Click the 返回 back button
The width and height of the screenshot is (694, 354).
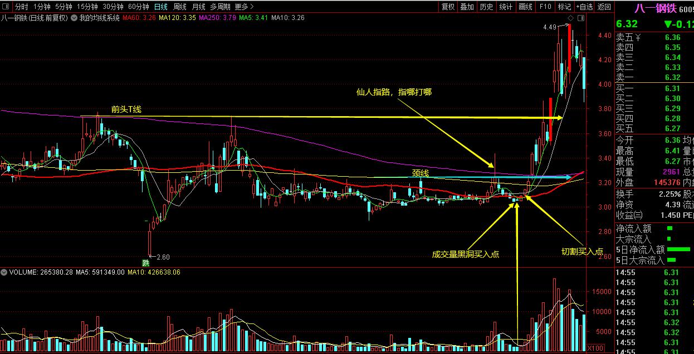604,7
